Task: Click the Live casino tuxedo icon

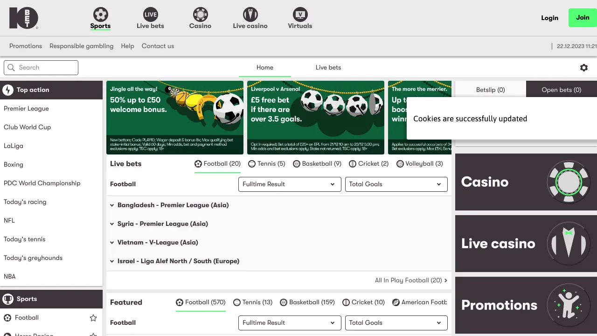Action: coord(250,14)
